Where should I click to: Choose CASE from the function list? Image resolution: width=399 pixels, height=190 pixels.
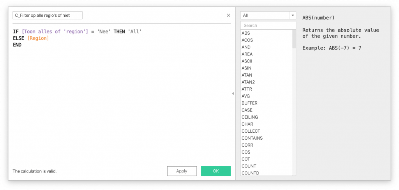[247, 110]
